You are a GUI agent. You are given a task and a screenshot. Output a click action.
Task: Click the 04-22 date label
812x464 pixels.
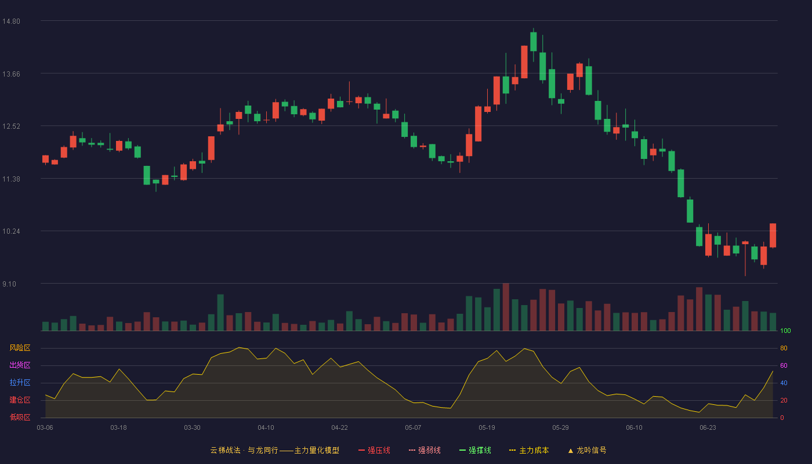[x=339, y=427]
